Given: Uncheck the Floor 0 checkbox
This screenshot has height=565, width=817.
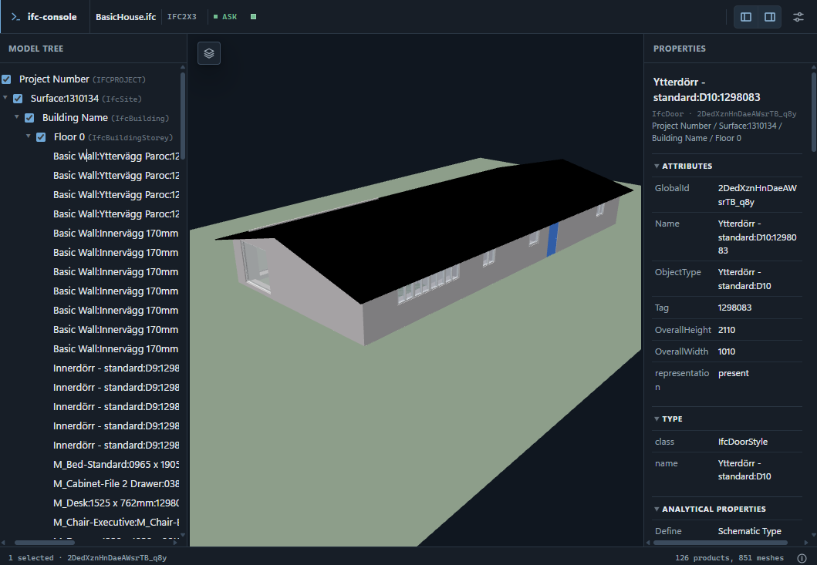Looking at the screenshot, I should 41,137.
